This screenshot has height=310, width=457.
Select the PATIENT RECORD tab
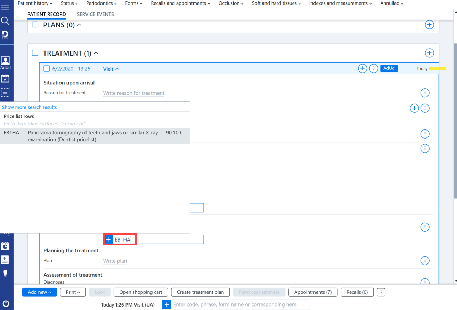point(47,14)
